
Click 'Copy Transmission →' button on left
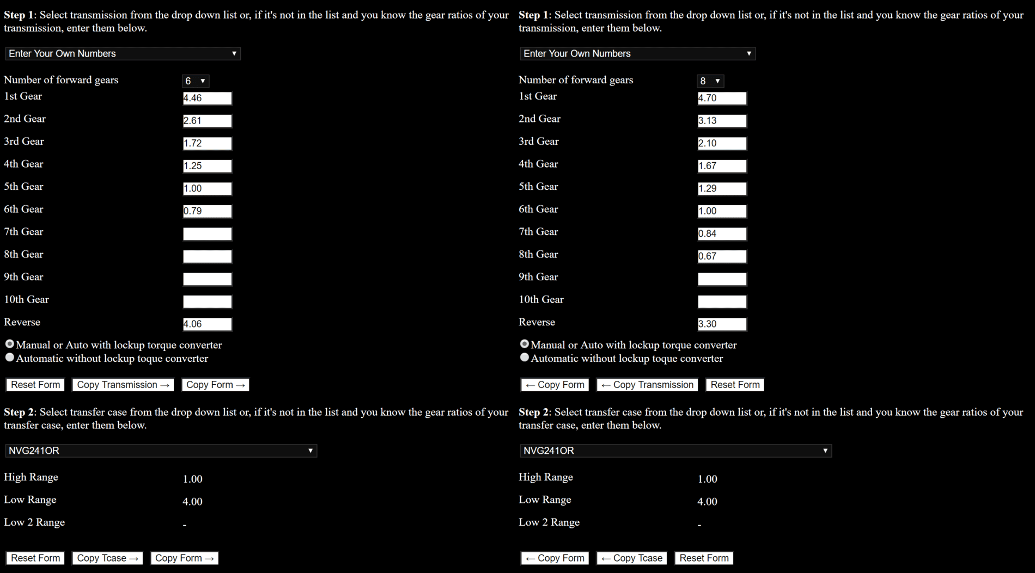123,385
